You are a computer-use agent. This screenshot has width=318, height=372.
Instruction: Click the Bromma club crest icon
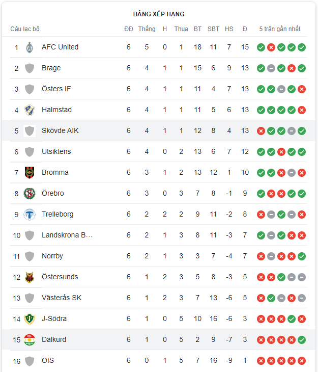[30, 173]
